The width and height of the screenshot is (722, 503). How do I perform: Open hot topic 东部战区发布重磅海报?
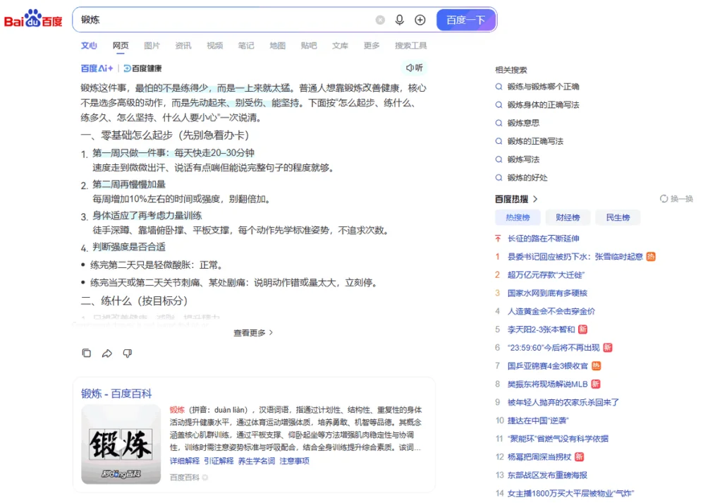(547, 475)
